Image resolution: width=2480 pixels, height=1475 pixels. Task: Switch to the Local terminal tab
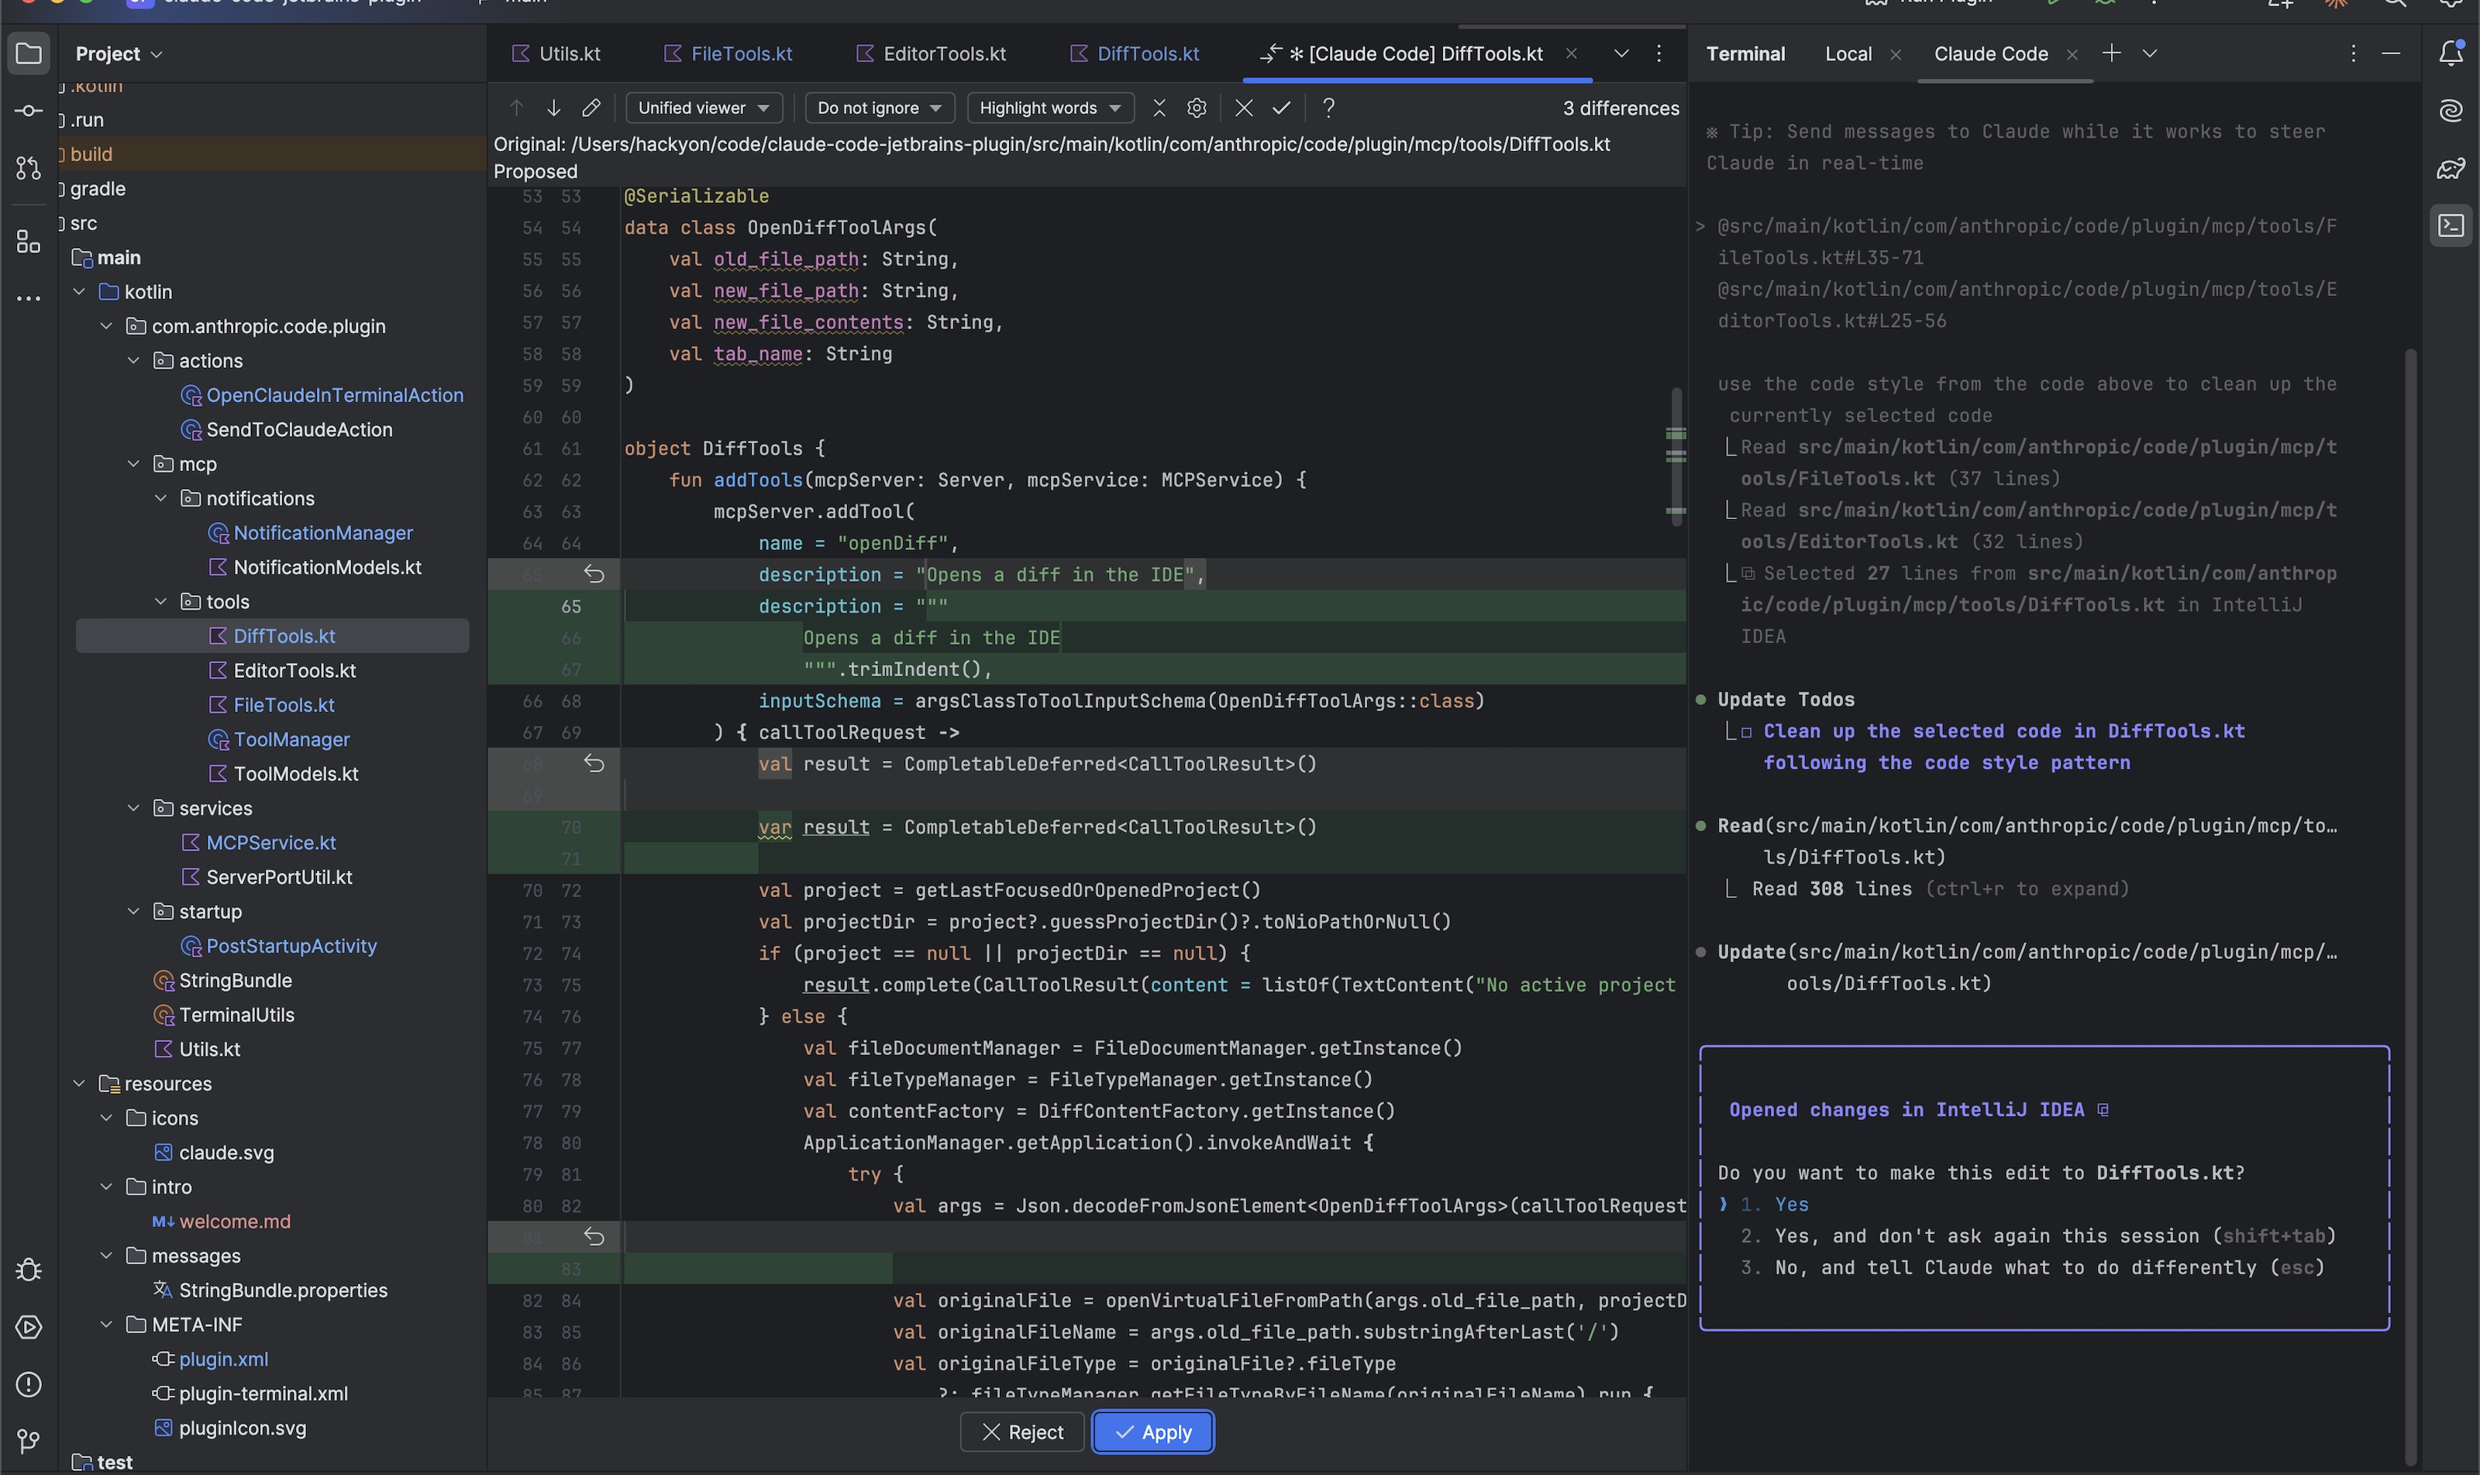[1848, 53]
